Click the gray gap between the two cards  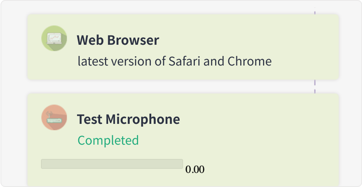tap(162, 86)
